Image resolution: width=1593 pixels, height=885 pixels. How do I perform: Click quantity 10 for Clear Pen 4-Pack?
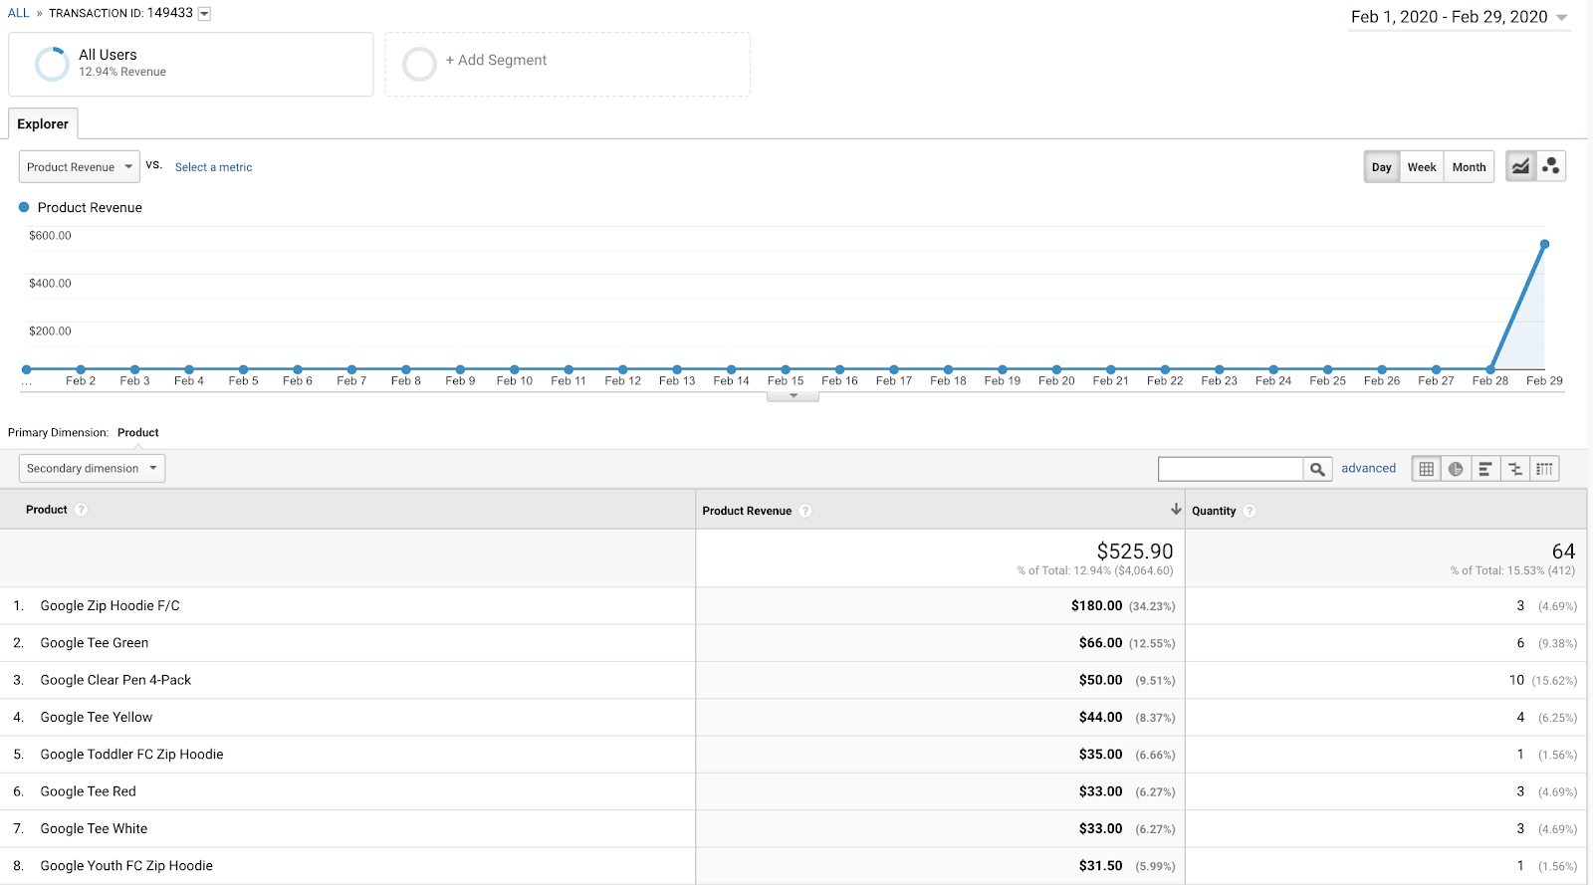(1516, 680)
